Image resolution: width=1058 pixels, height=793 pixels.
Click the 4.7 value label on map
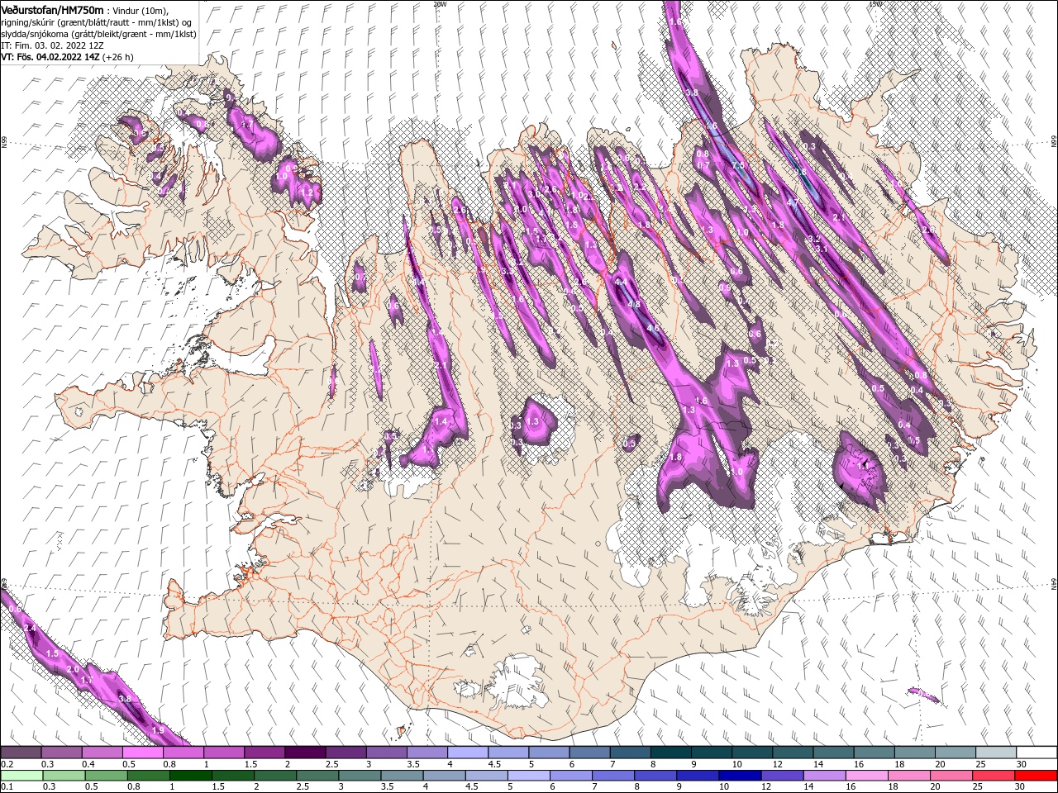point(793,202)
